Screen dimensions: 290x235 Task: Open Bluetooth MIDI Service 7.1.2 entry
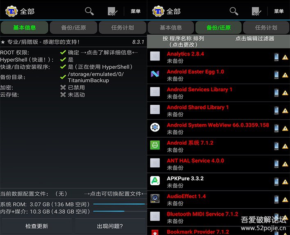coord(218,217)
